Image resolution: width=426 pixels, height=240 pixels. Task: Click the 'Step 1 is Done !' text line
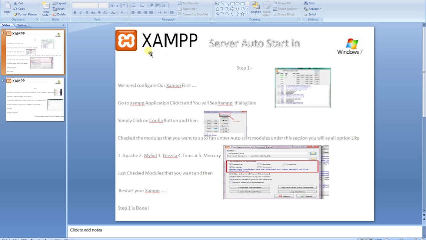point(133,208)
